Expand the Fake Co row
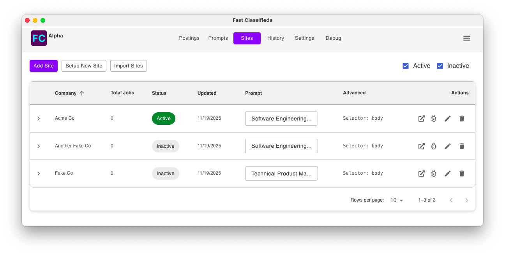This screenshot has width=505, height=255. pyautogui.click(x=39, y=174)
